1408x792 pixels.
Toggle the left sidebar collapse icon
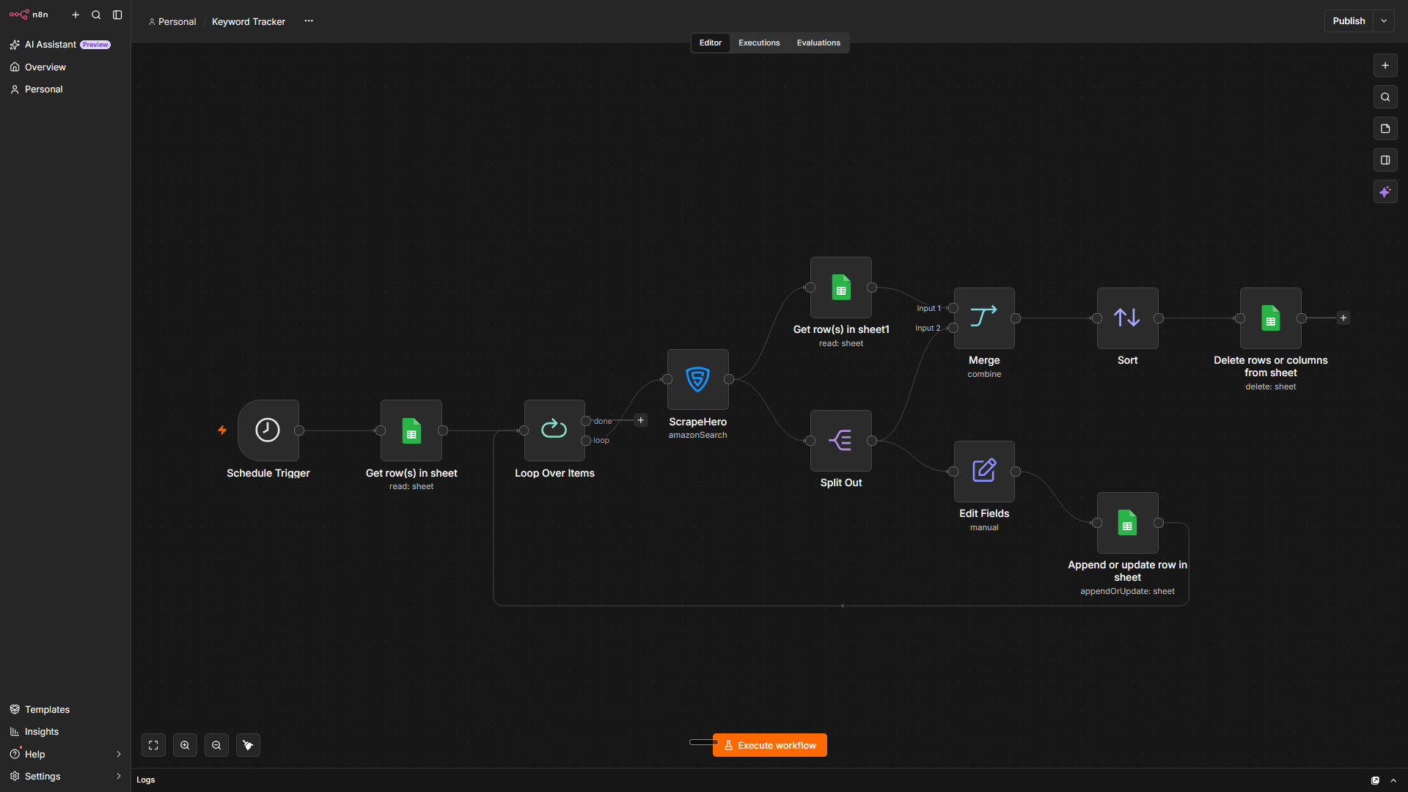117,15
